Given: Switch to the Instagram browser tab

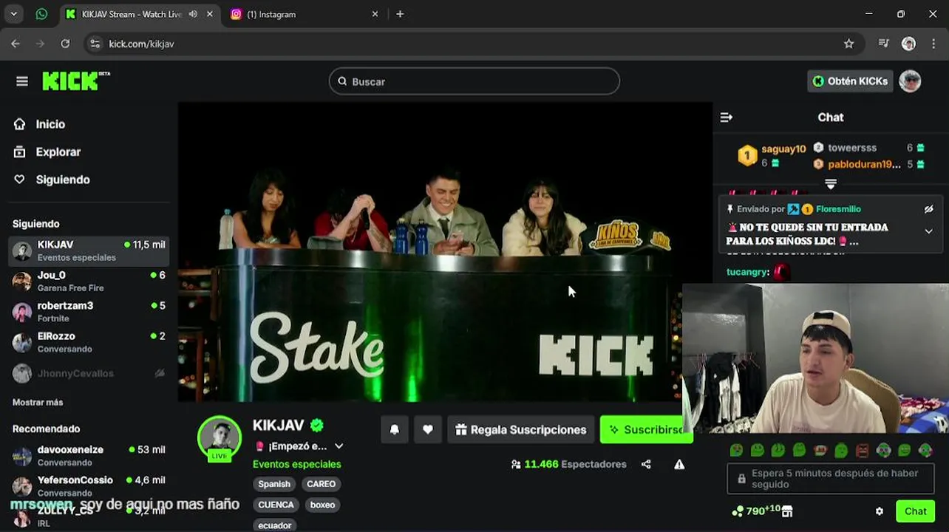Looking at the screenshot, I should click(303, 14).
